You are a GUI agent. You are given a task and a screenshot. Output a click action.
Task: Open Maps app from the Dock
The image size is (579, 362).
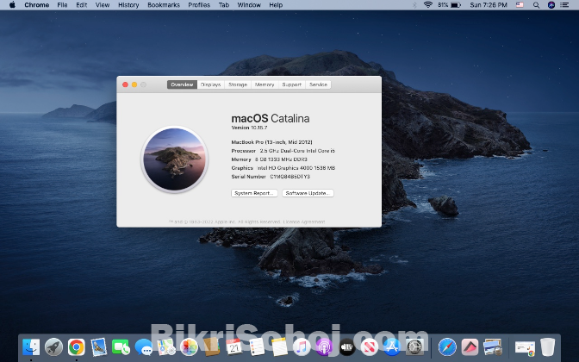click(x=166, y=347)
